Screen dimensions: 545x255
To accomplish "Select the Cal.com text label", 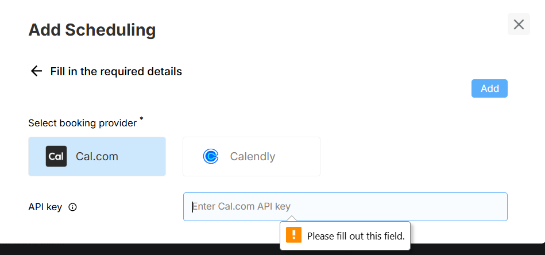I will 96,156.
